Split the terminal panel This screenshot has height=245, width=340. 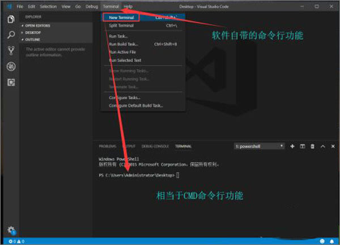point(302,147)
